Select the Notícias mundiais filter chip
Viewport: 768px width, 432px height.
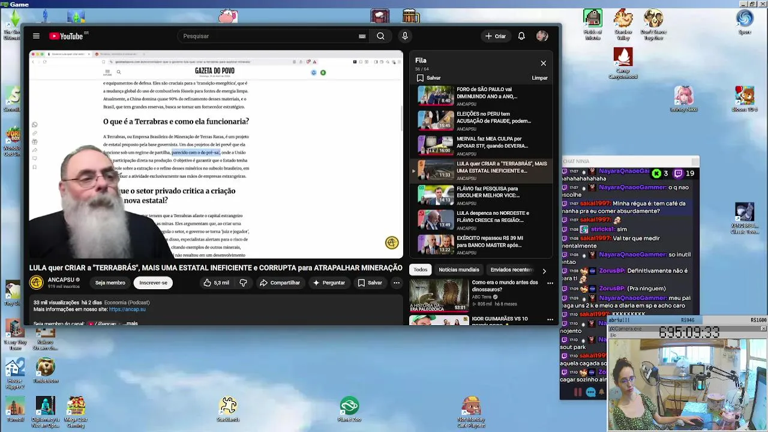click(459, 270)
